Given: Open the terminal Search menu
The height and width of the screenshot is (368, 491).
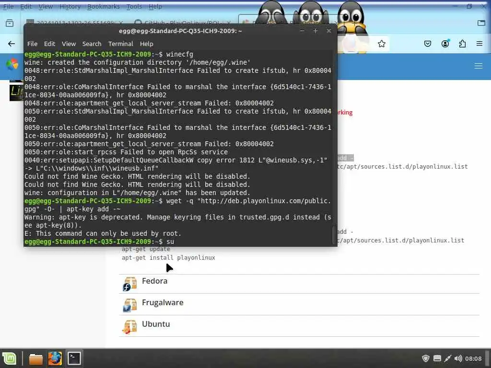Looking at the screenshot, I should [x=92, y=44].
